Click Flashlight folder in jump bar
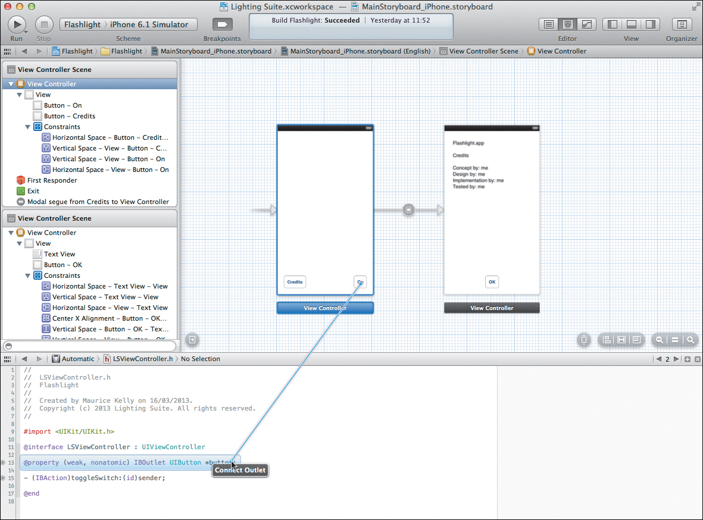703x520 pixels. (x=121, y=51)
